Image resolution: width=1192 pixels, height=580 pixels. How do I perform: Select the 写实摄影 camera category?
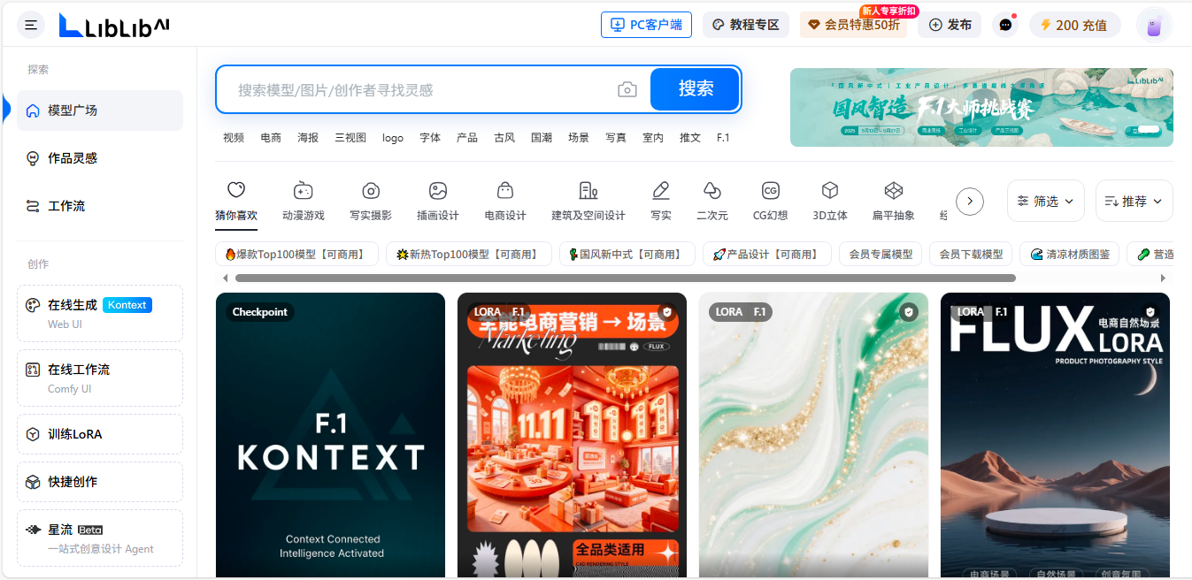click(x=371, y=202)
